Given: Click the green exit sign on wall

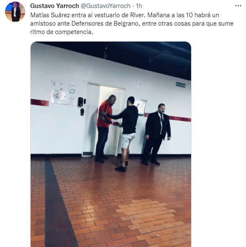Looking at the screenshot, I should point(181,85).
